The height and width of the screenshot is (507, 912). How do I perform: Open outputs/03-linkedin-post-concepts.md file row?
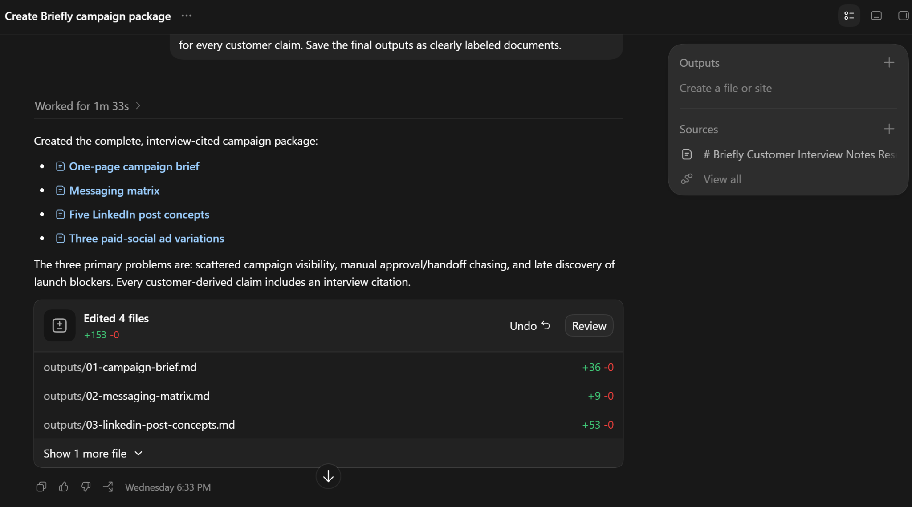pyautogui.click(x=328, y=425)
